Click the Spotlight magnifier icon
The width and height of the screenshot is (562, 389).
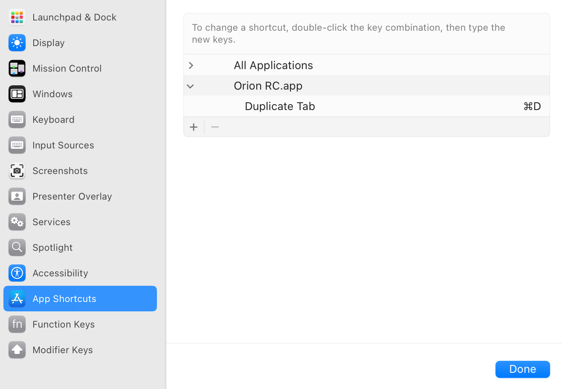pos(17,247)
